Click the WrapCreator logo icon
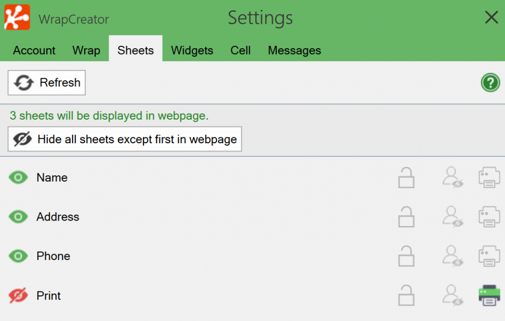This screenshot has height=321, width=505. (17, 17)
